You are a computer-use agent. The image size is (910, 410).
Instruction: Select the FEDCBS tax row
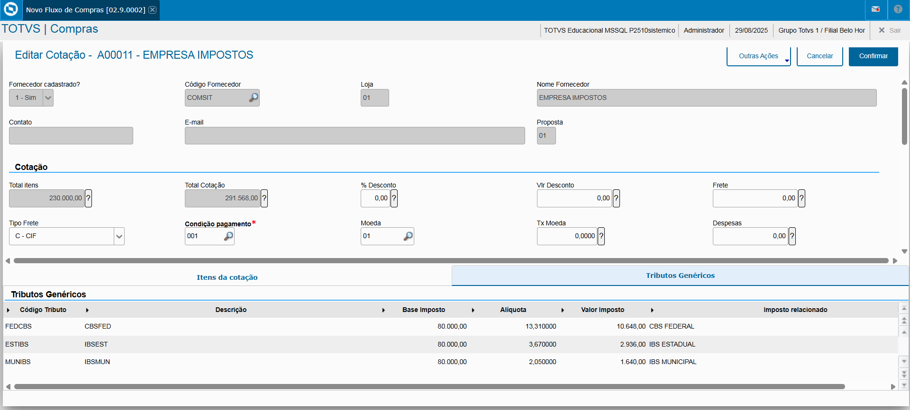click(451, 327)
